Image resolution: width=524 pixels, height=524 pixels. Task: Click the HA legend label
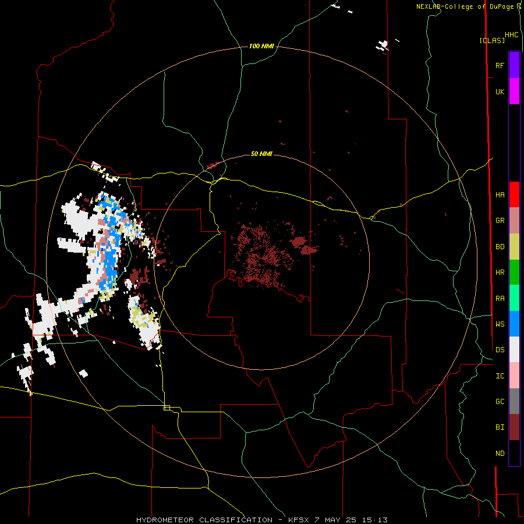[x=500, y=195]
